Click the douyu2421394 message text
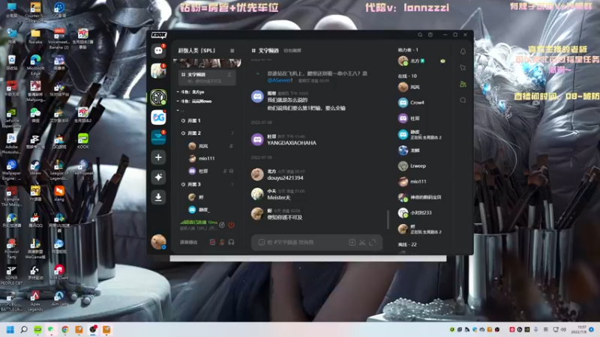This screenshot has height=337, width=600. tap(285, 177)
